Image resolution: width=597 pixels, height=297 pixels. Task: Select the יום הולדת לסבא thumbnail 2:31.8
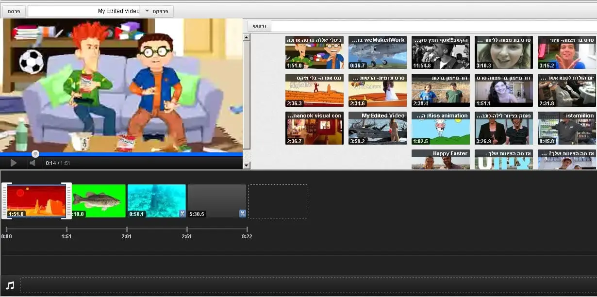567,90
